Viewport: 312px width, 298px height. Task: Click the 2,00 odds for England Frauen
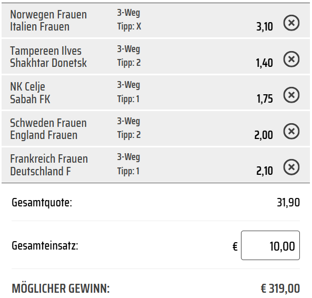pos(264,135)
